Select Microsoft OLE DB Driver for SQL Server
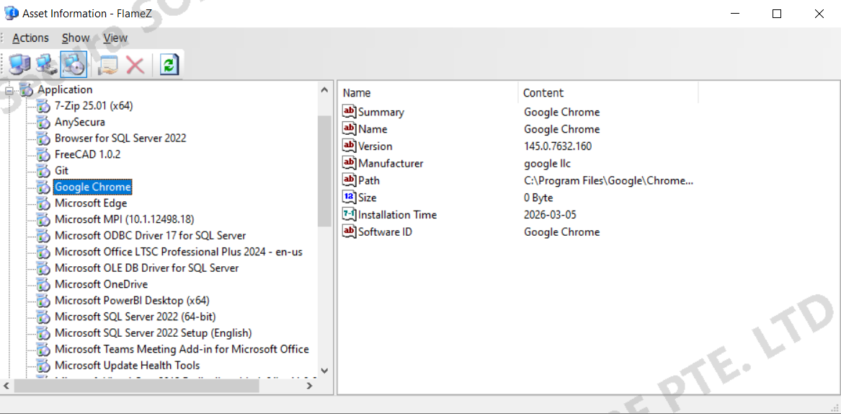This screenshot has height=414, width=841. coord(146,268)
